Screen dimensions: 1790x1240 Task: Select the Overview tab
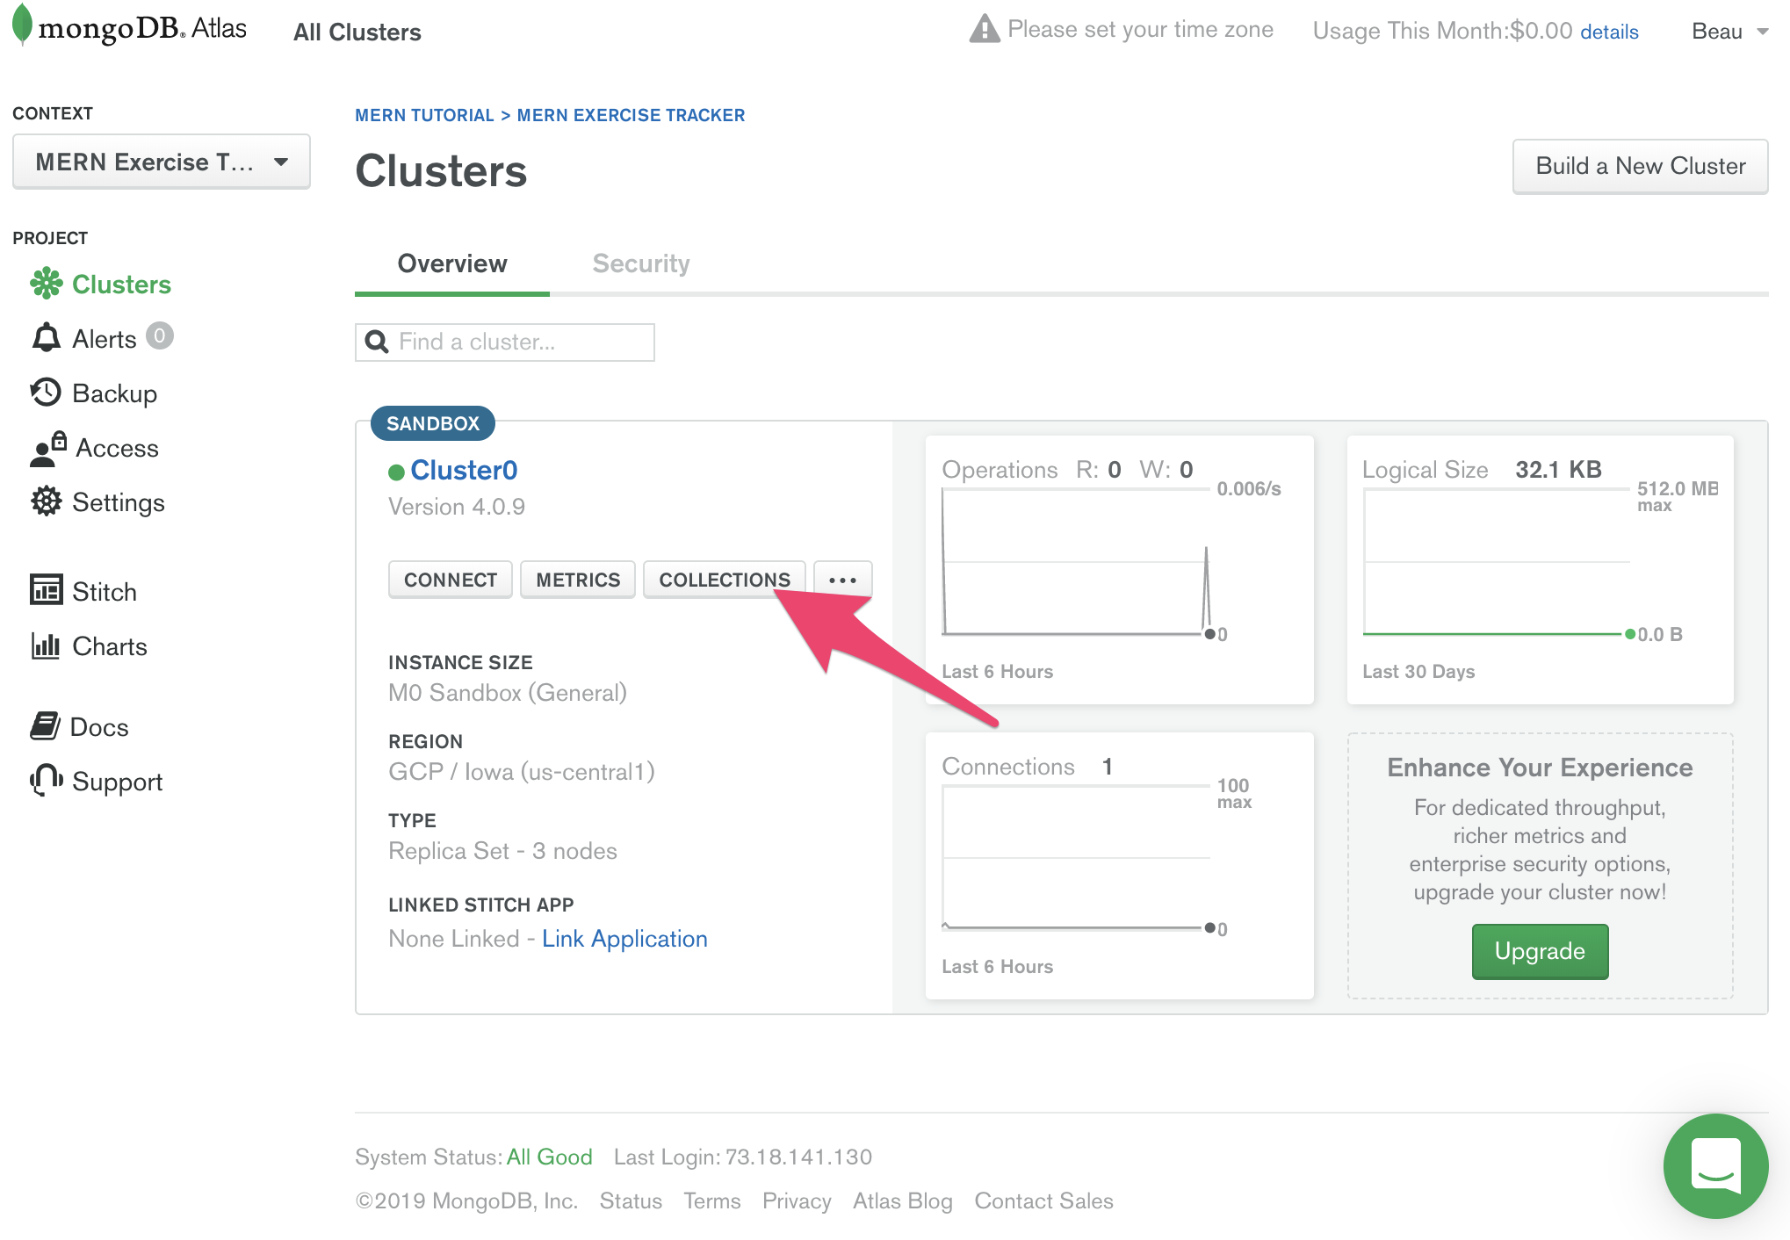[451, 263]
